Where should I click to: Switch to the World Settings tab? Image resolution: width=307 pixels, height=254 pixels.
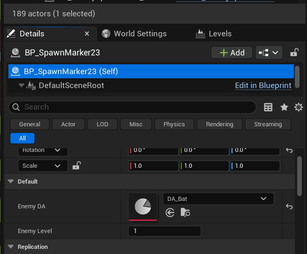[140, 34]
